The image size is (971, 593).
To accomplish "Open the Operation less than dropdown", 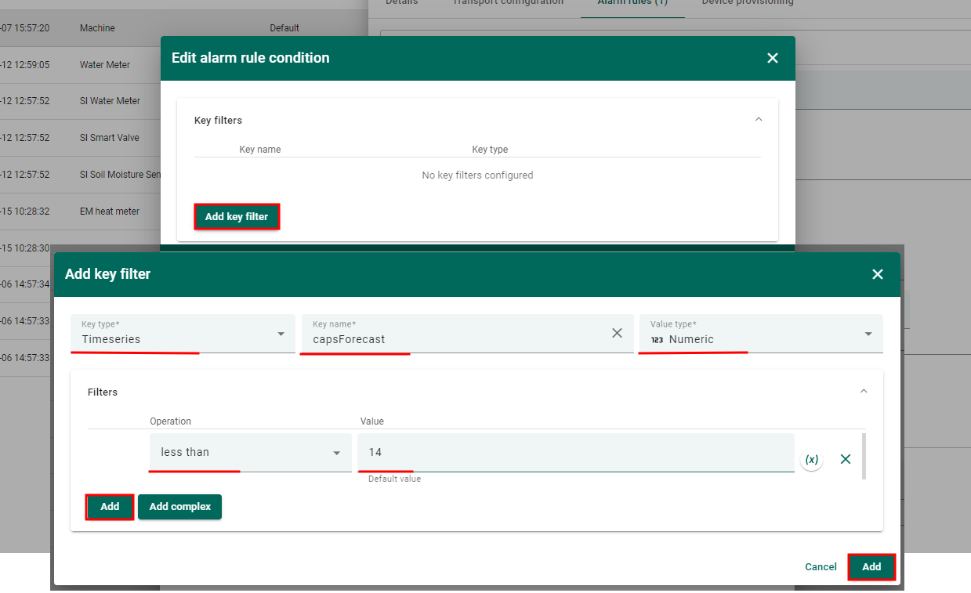I will point(249,453).
